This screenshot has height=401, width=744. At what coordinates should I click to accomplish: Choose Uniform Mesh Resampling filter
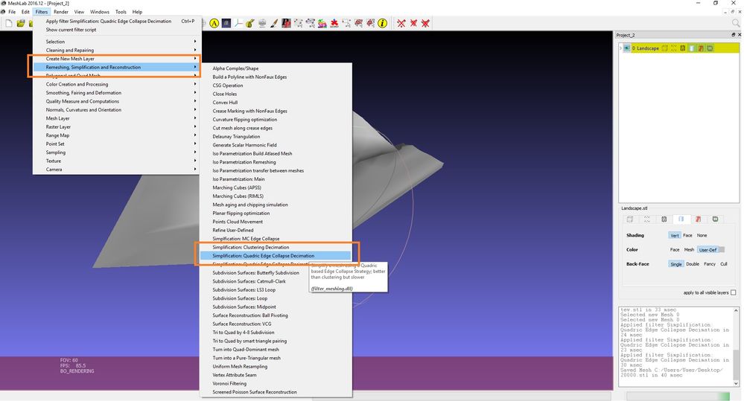pyautogui.click(x=276, y=367)
